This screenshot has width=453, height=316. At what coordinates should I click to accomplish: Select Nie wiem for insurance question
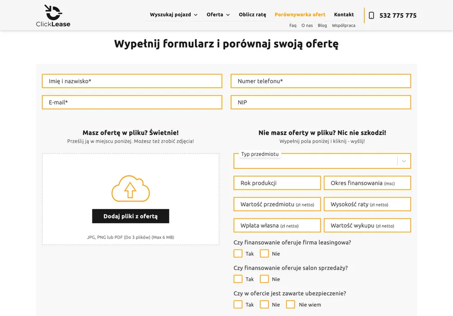tap(291, 305)
